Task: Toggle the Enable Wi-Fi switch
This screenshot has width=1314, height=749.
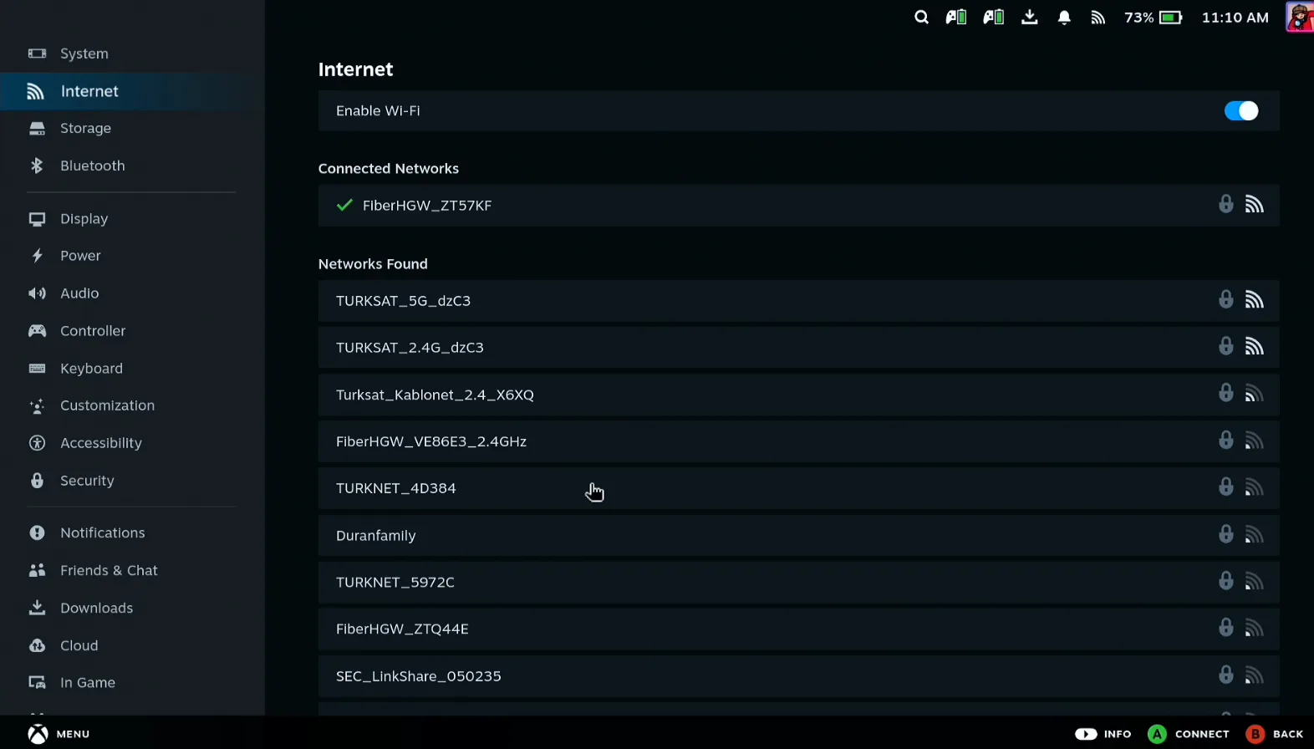Action: pos(1241,111)
